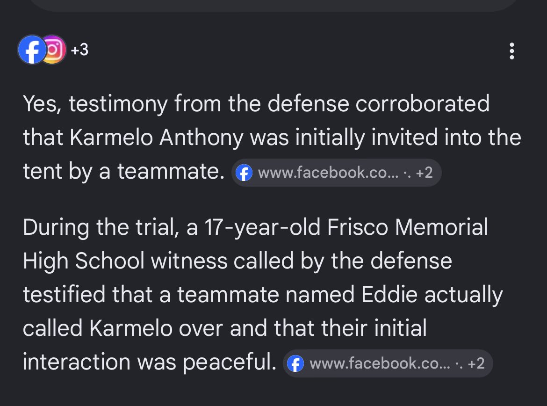Click the second citation chip dot separator

click(459, 363)
